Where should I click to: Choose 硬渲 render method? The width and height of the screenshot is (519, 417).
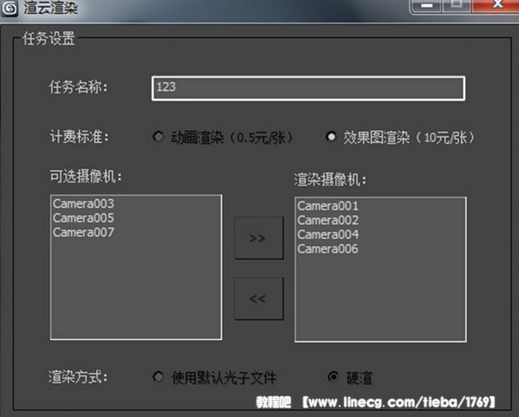(333, 376)
